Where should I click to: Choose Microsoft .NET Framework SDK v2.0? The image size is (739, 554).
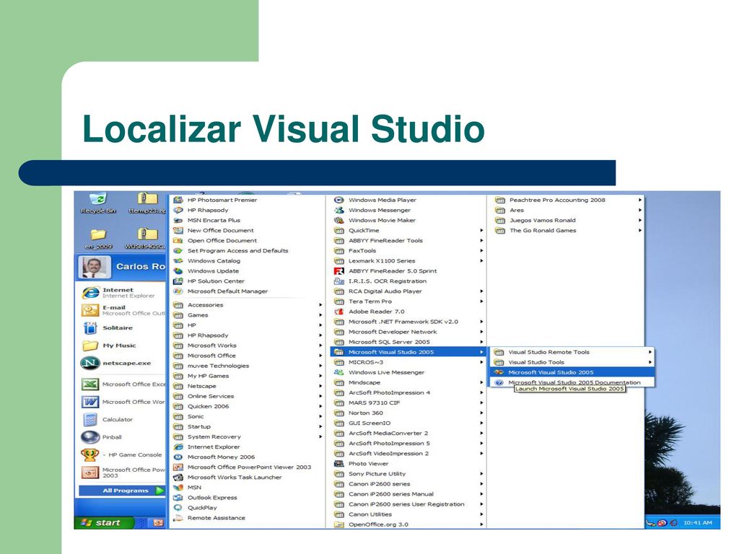[x=408, y=322]
